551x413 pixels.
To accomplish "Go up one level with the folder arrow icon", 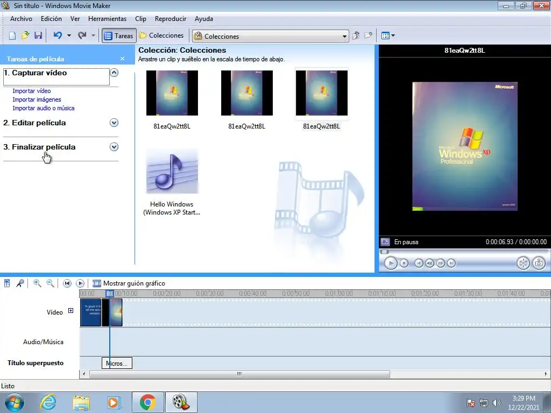I will click(356, 35).
